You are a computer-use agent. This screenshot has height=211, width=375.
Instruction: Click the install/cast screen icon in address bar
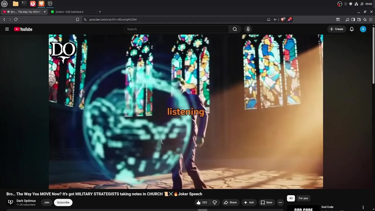(x=269, y=20)
